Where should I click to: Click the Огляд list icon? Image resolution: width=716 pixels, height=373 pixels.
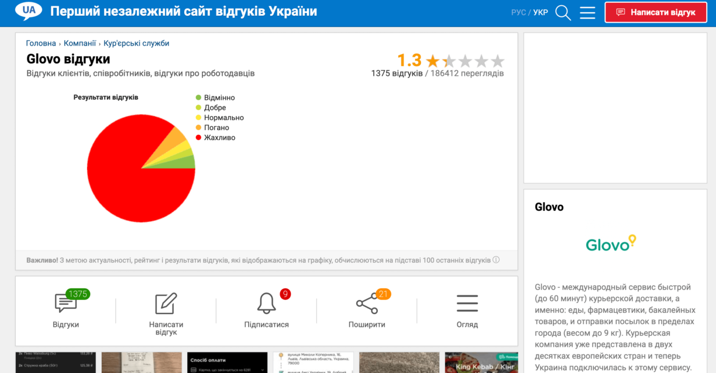tap(467, 303)
